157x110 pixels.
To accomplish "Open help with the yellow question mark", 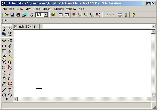I will 134,15.
